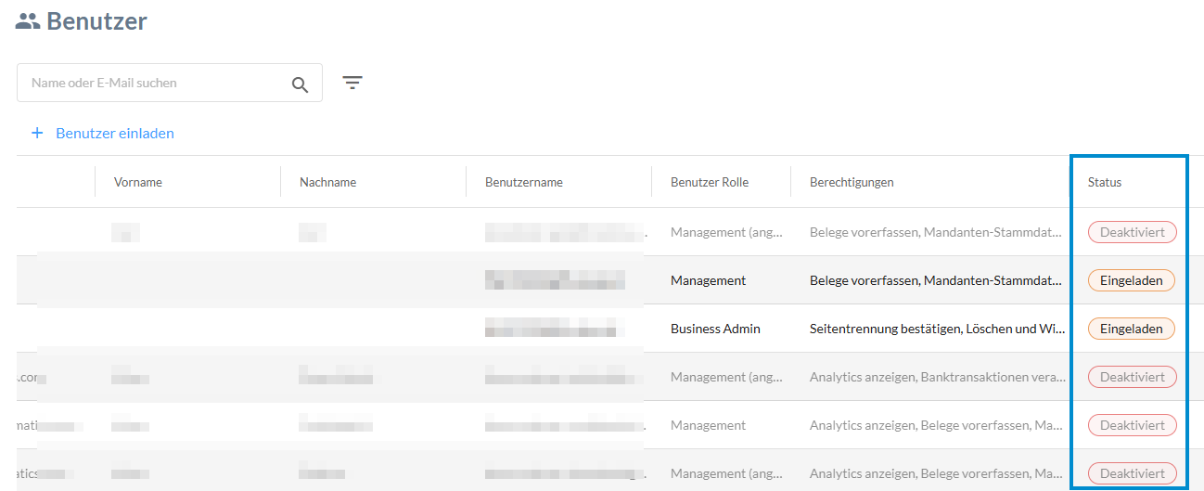Click the Benutzername column header
This screenshot has width=1204, height=491.
(x=523, y=182)
